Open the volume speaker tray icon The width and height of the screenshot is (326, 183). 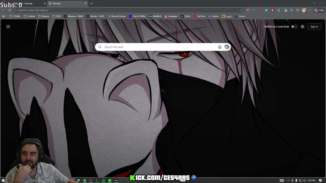point(304,180)
